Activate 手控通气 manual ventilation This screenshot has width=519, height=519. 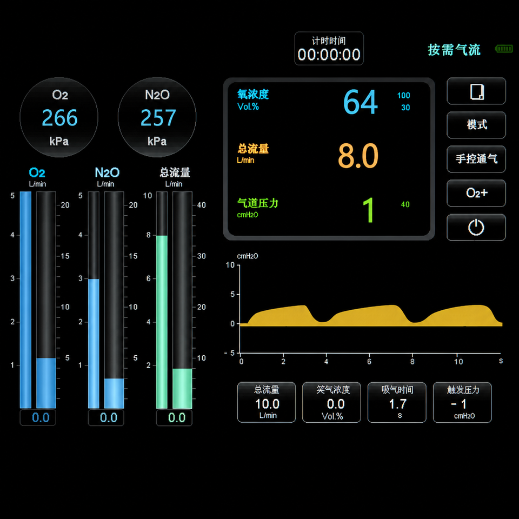(476, 159)
